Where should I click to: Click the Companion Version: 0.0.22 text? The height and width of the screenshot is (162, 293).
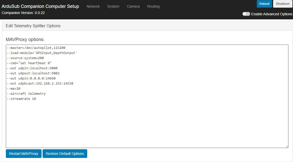23,13
